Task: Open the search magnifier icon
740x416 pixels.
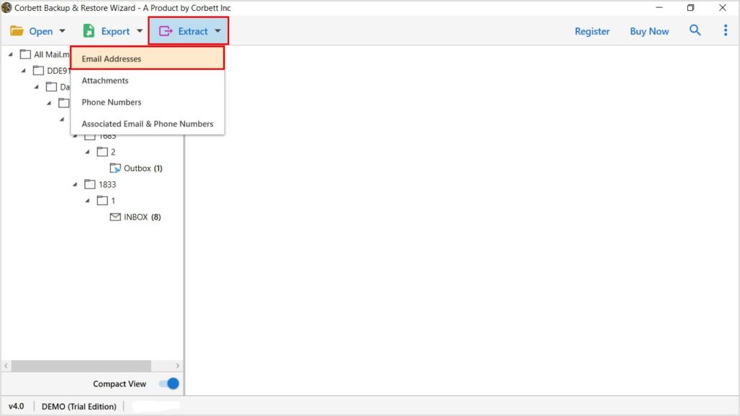Action: (x=694, y=30)
